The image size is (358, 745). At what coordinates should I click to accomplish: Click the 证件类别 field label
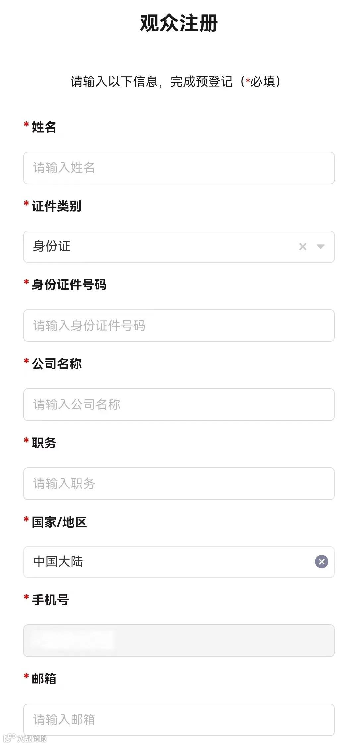(x=56, y=206)
